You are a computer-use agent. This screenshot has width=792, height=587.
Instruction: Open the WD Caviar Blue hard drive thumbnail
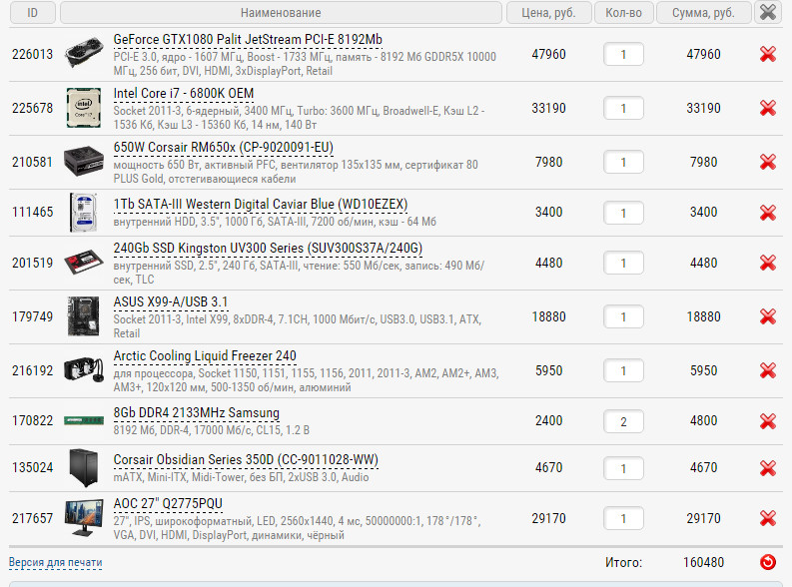coord(84,212)
